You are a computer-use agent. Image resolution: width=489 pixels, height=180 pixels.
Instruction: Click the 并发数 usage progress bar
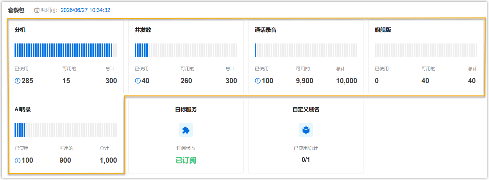[186, 51]
